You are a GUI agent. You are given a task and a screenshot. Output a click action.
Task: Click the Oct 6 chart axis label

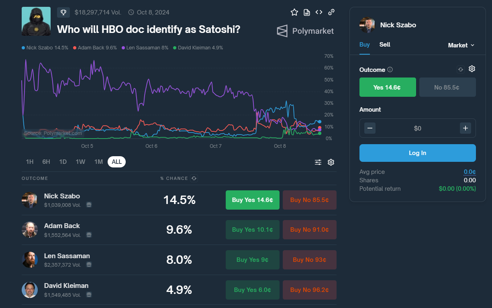(151, 146)
